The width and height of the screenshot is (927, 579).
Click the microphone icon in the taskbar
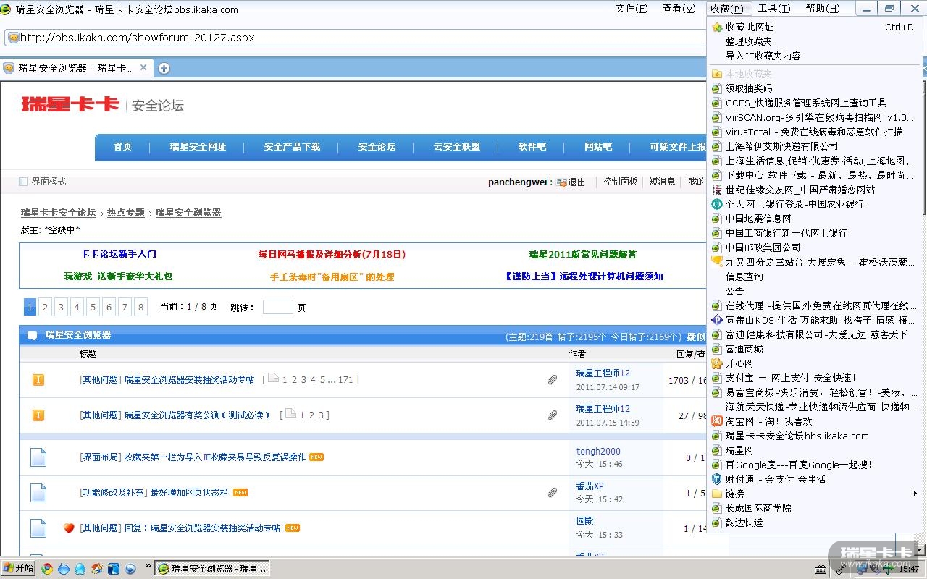839,569
